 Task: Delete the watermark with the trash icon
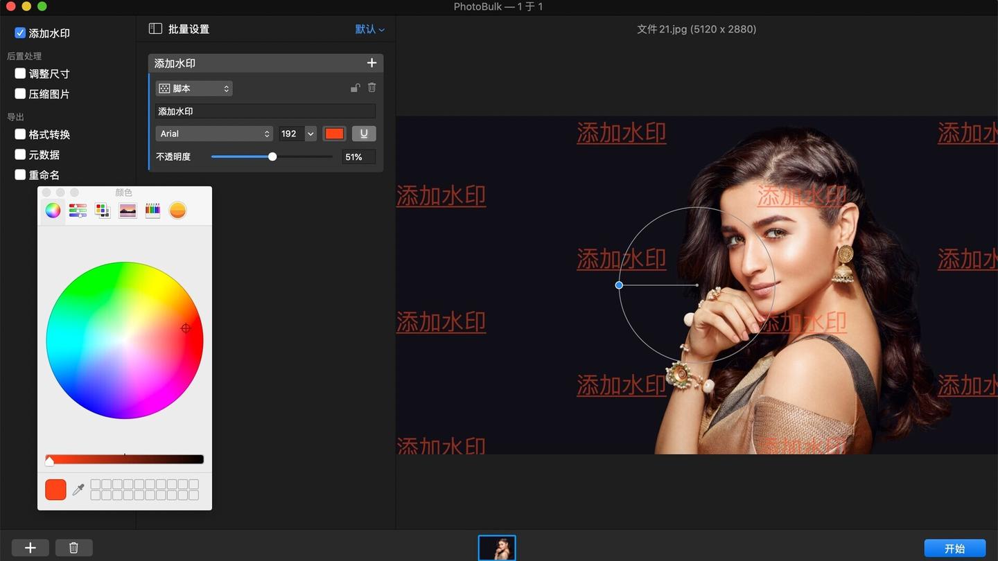[372, 88]
